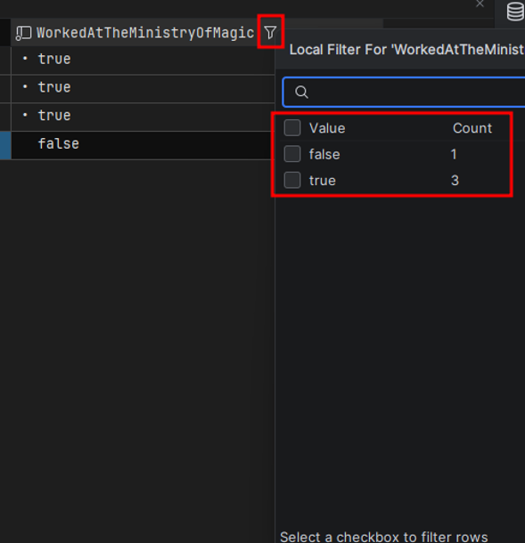Screen dimensions: 525x543
Task: Sort by WorkedAtTheMinistryOfMagic column header
Action: (x=145, y=33)
